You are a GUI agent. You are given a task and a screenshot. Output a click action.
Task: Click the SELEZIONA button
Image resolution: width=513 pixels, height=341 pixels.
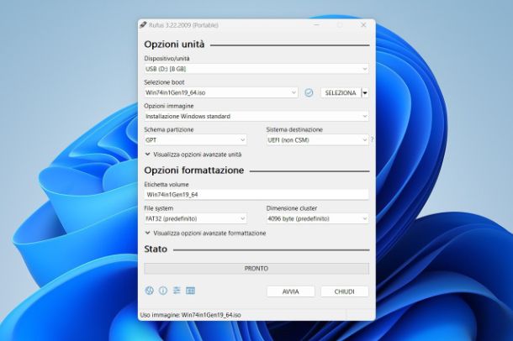(x=341, y=93)
